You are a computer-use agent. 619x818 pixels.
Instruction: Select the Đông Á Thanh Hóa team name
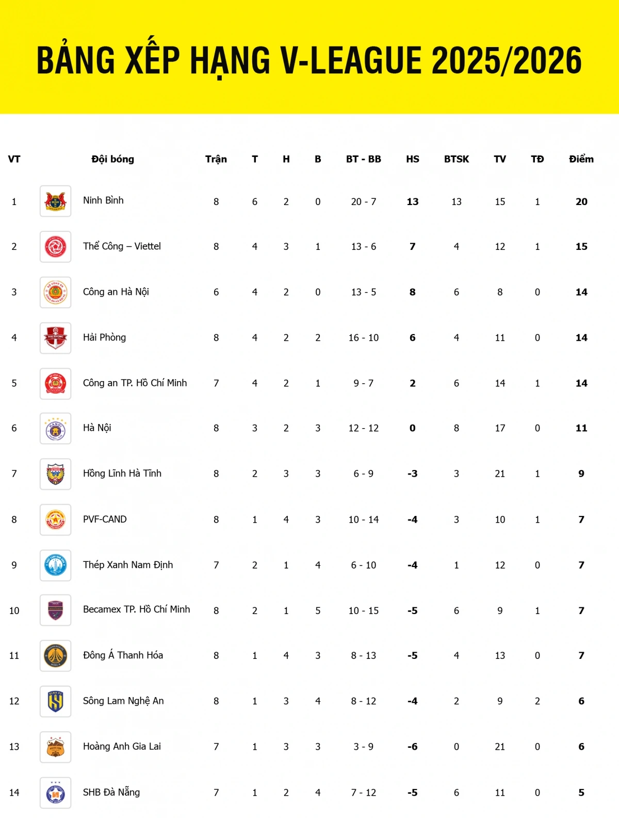pos(123,655)
